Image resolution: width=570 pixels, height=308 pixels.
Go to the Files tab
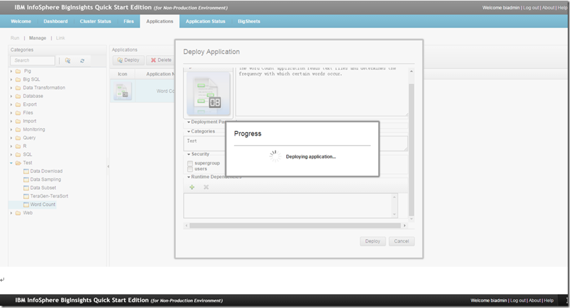coord(129,22)
